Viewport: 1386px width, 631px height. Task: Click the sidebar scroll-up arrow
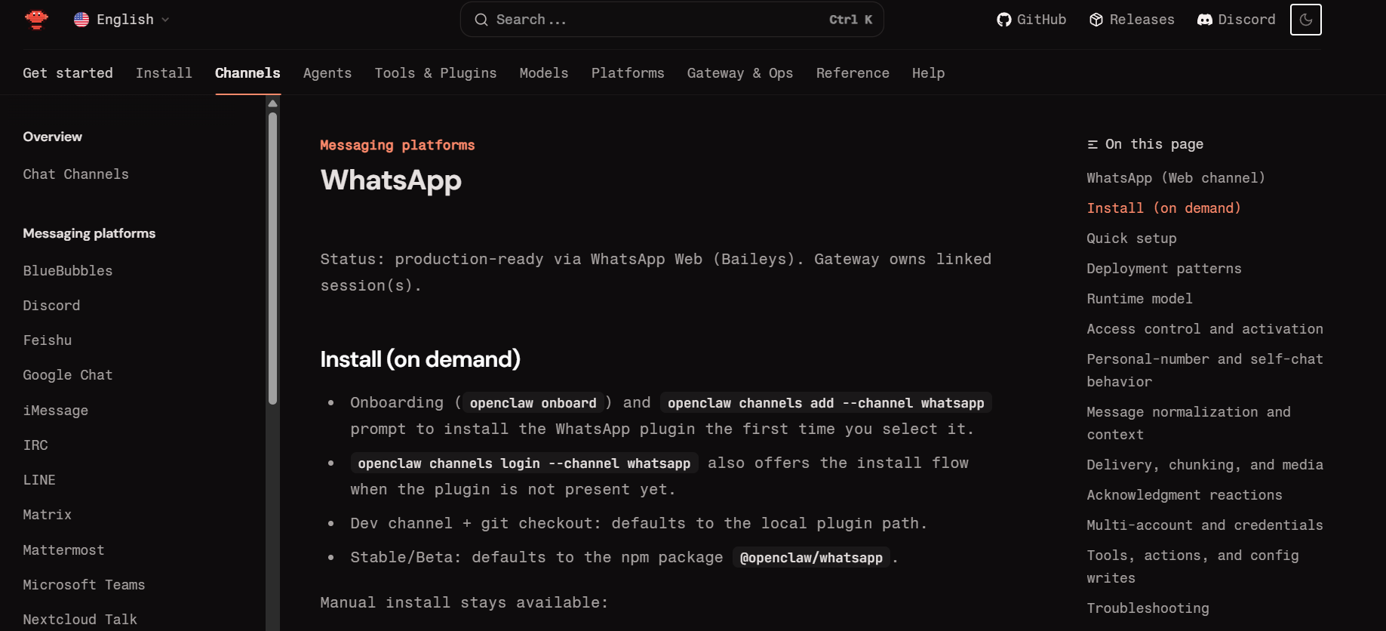[x=272, y=103]
